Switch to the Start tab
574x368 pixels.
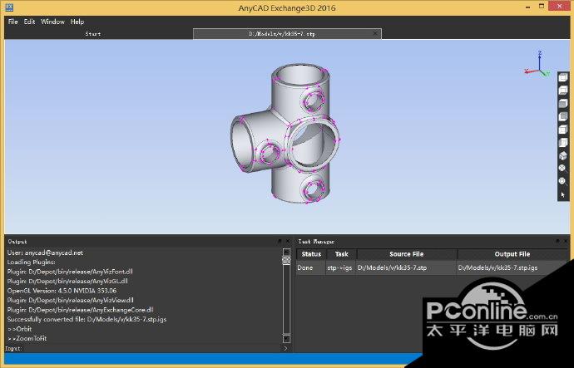93,34
